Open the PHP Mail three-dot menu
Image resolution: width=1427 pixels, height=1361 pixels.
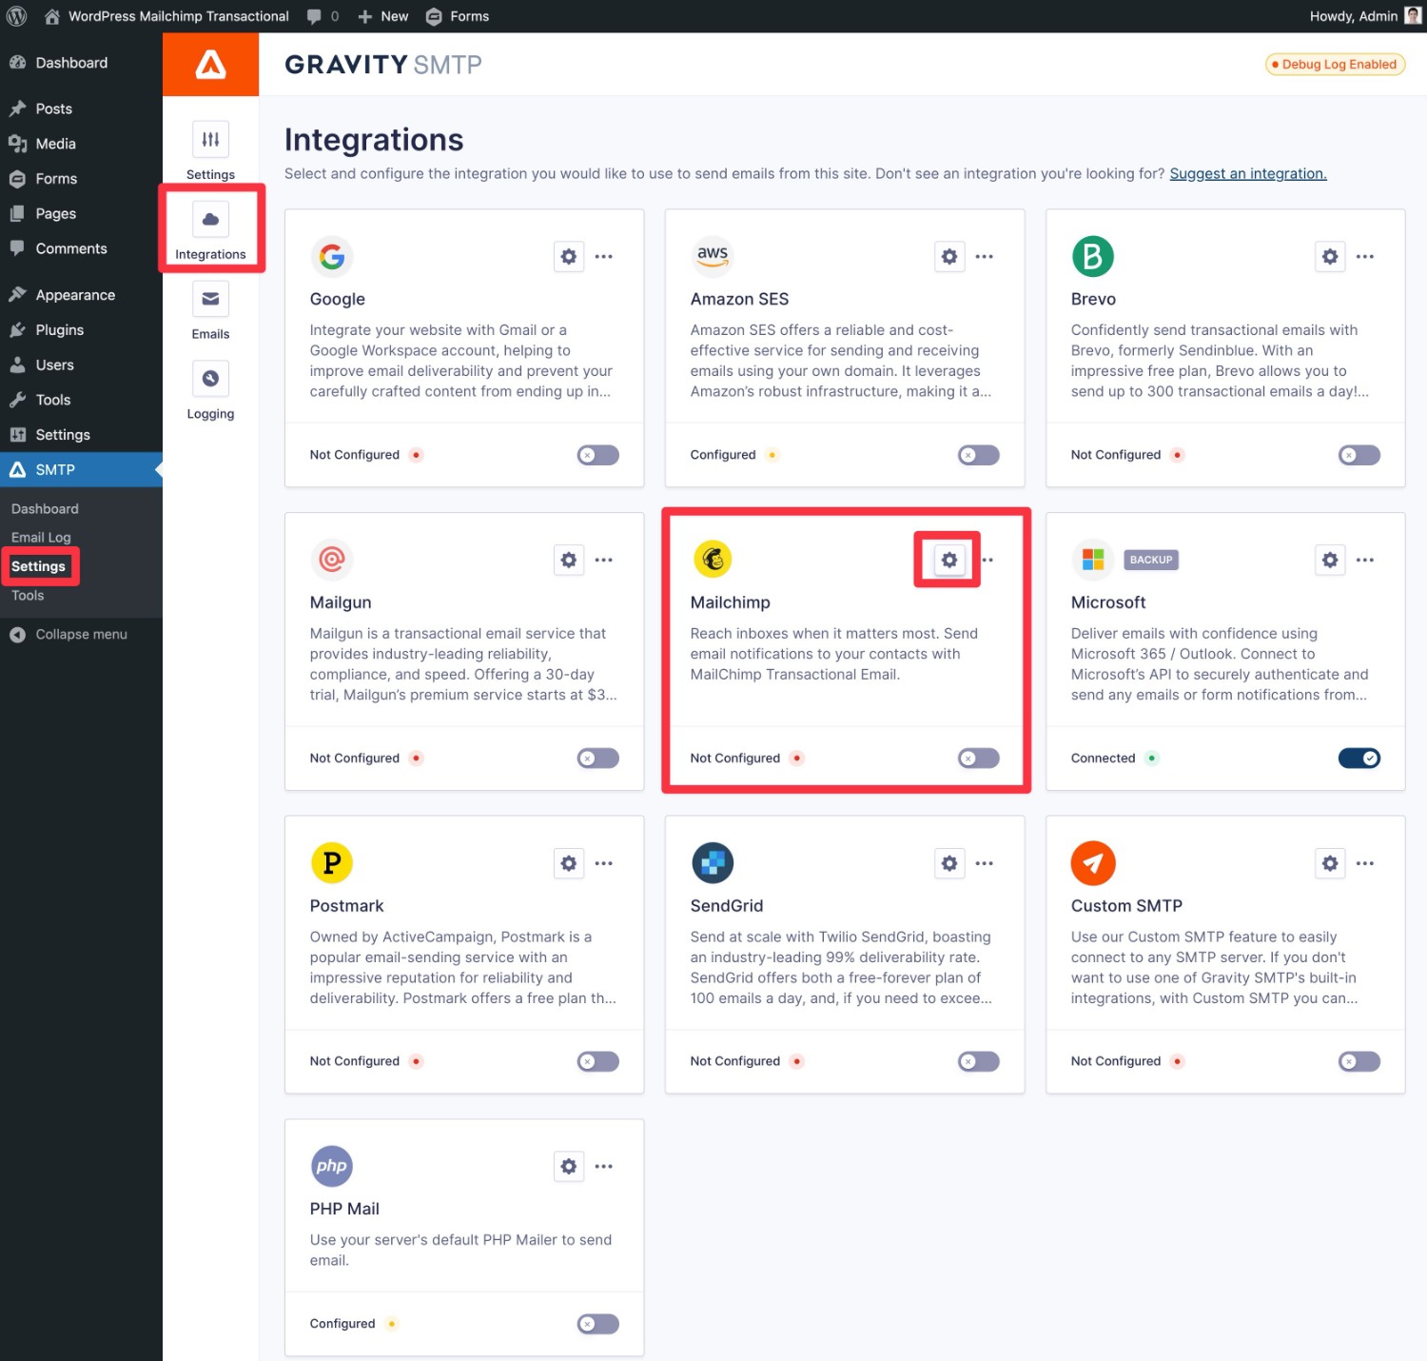tap(604, 1166)
